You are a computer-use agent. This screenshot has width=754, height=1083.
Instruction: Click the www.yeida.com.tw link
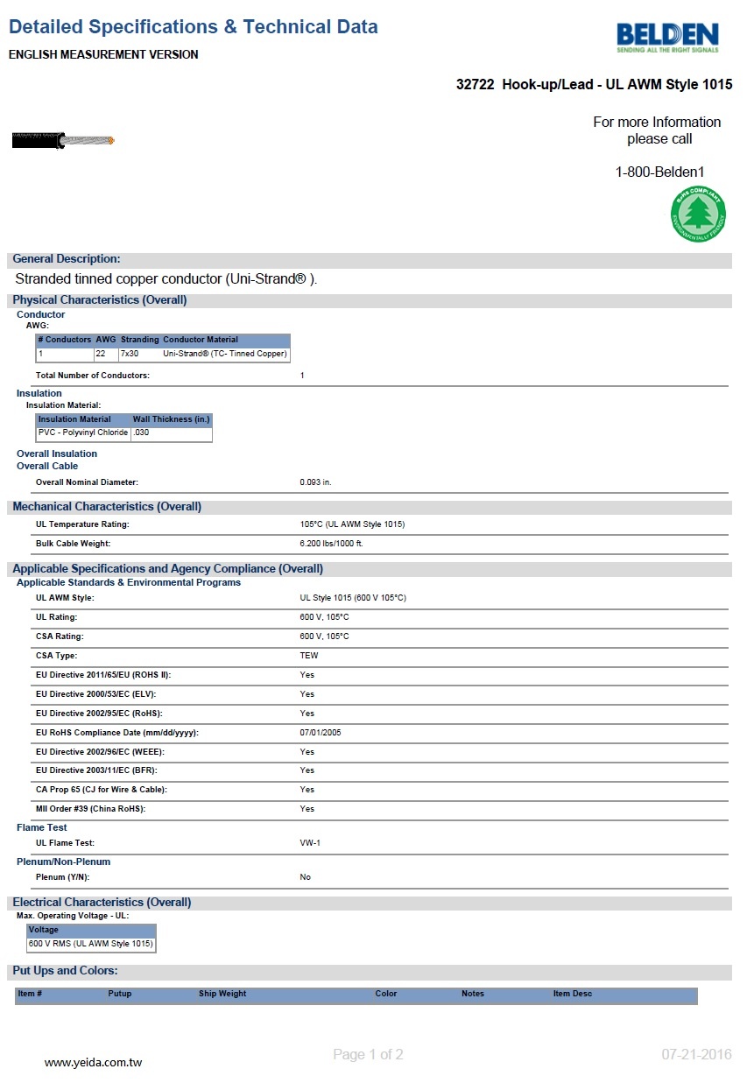click(93, 1062)
